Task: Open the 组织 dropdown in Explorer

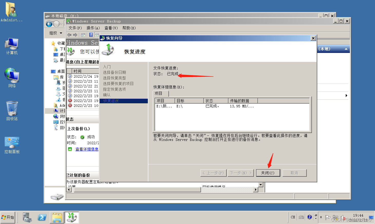Action: coord(56,33)
